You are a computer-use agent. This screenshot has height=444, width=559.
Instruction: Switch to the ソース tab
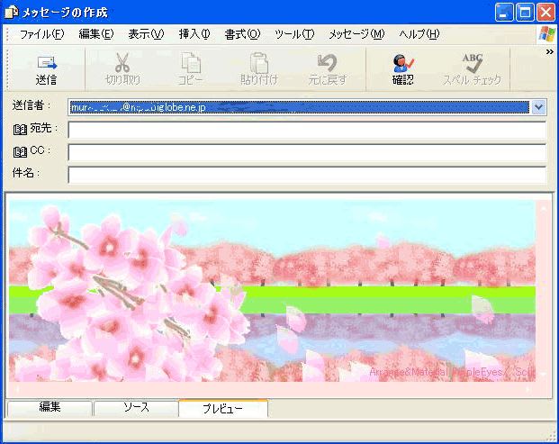(135, 408)
